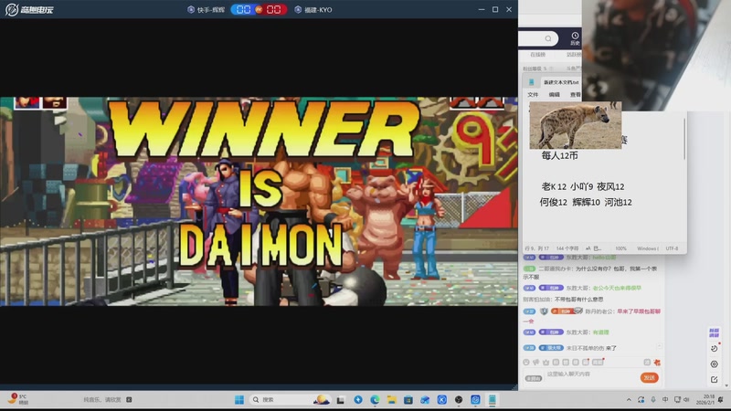Click the Notepad document tab 新建文本文档.txt
The image size is (731, 411).
(x=561, y=82)
